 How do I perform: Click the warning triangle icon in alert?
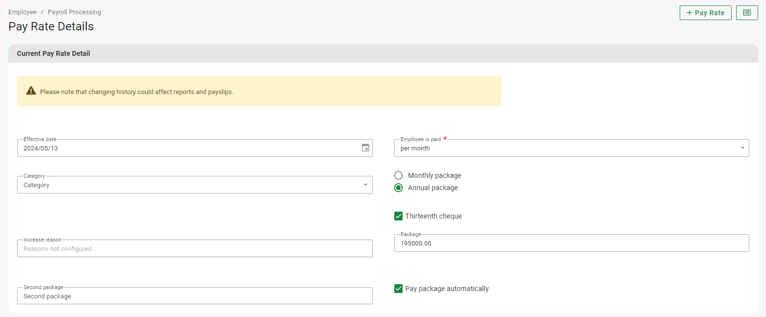(31, 91)
